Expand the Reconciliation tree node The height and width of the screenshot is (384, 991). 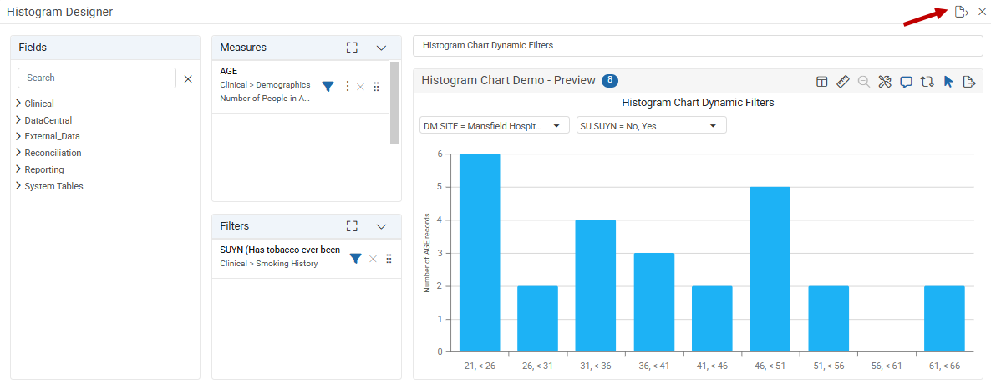click(x=19, y=152)
